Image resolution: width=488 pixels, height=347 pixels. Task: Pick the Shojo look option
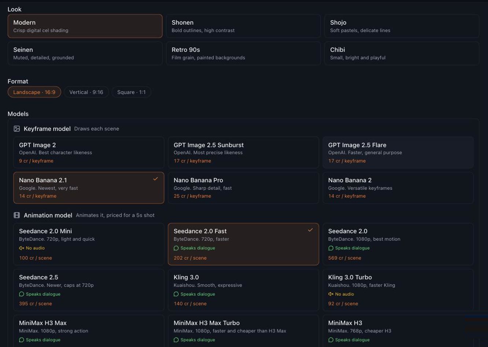pos(402,26)
